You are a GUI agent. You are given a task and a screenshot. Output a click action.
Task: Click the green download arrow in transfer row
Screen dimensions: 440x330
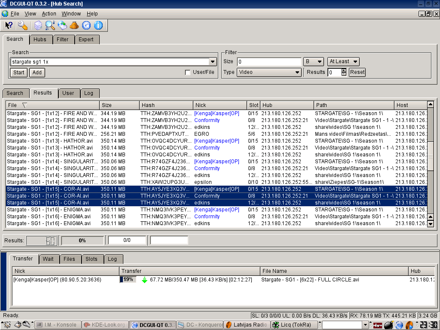(144, 280)
